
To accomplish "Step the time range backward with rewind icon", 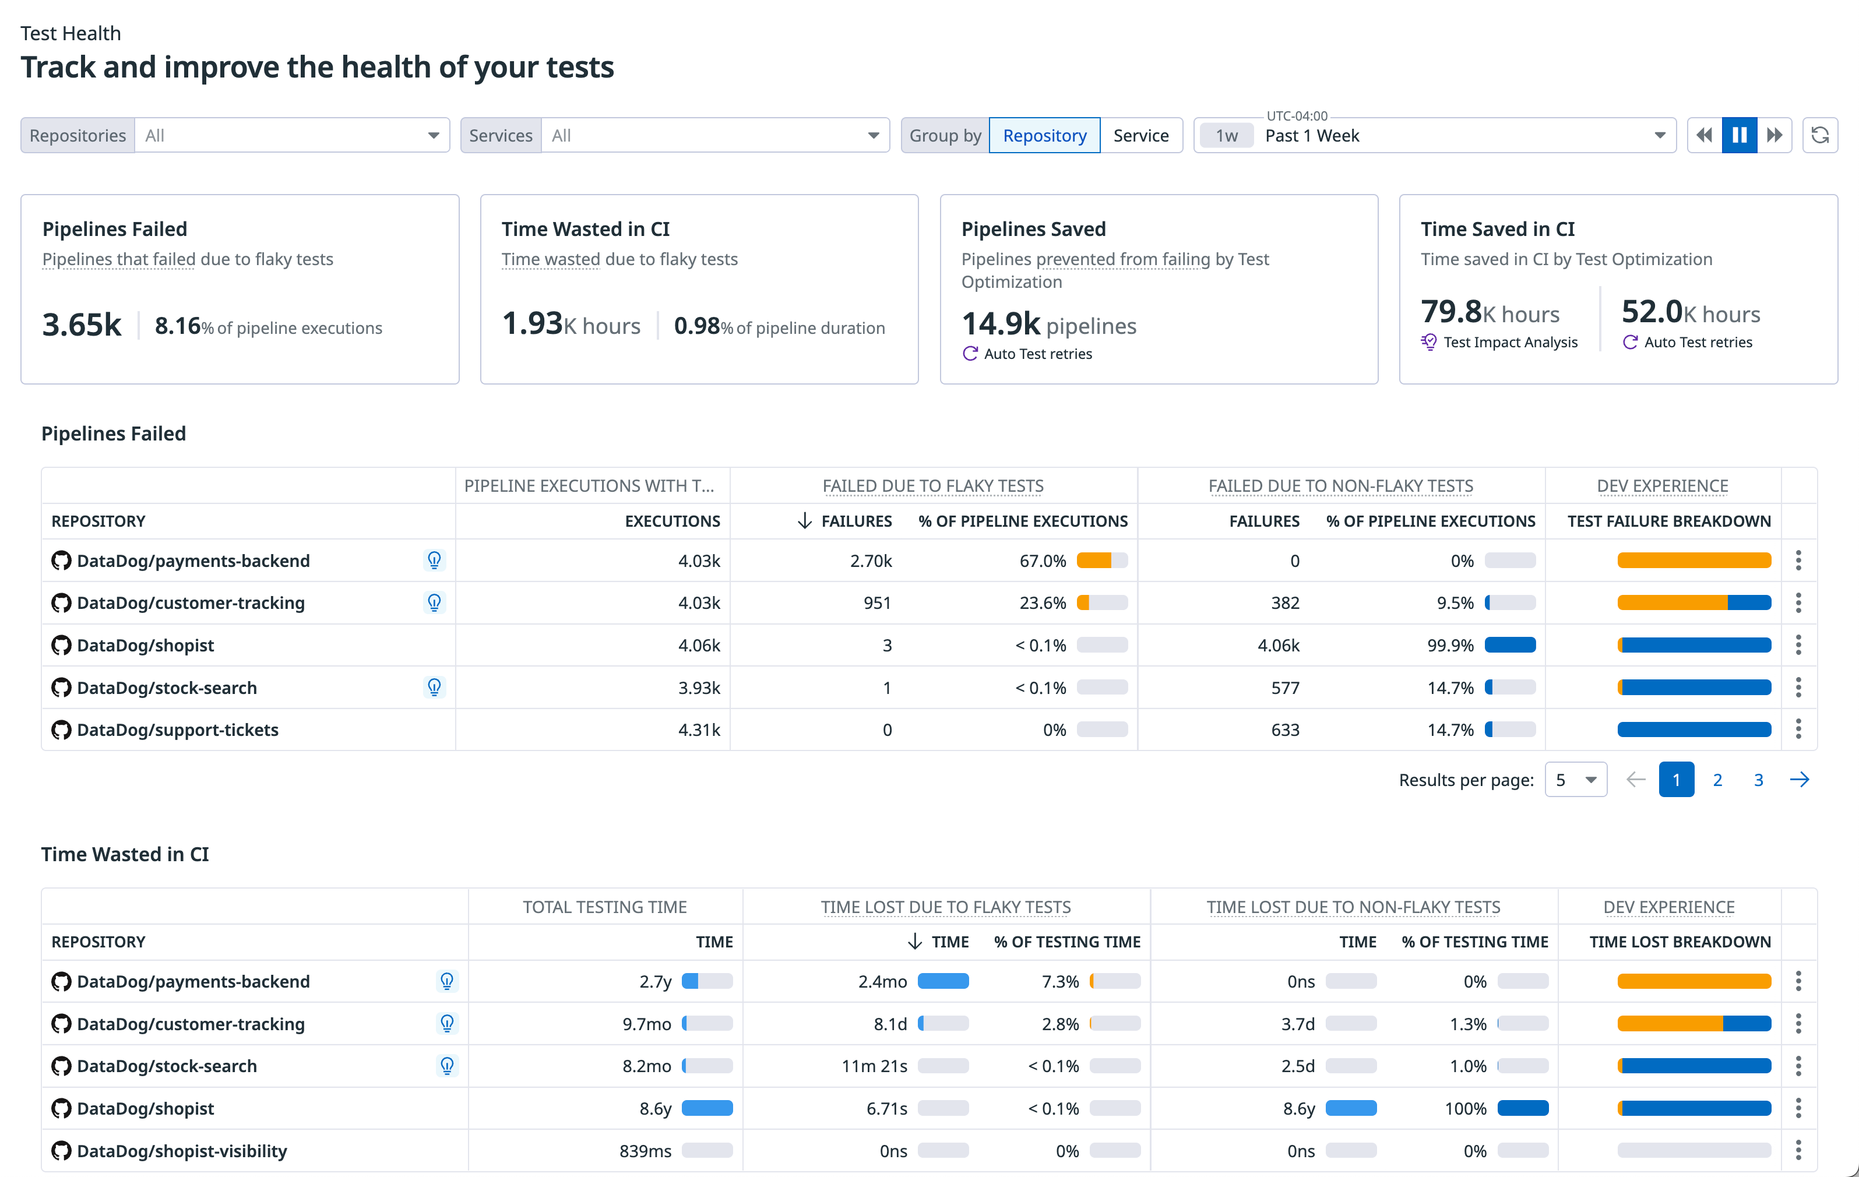I will point(1704,136).
